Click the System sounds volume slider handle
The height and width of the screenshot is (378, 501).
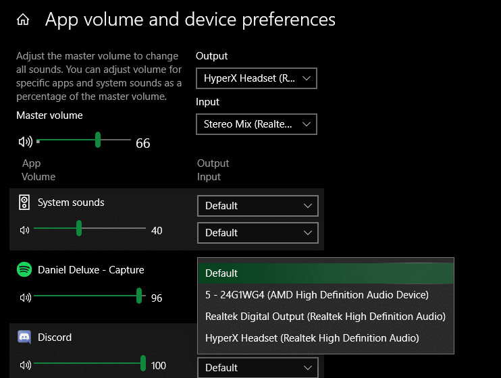point(79,228)
